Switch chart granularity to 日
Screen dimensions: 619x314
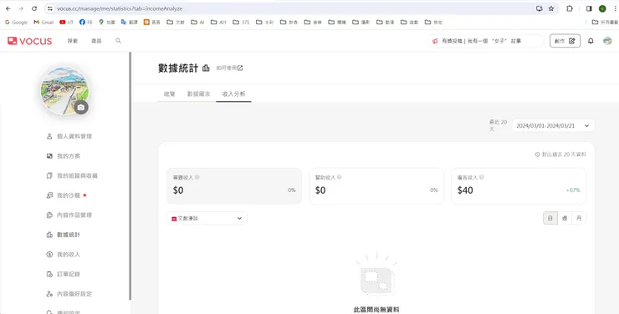click(x=550, y=218)
